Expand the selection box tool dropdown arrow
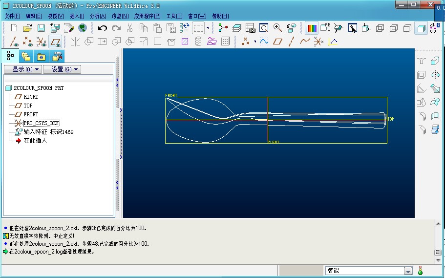The image size is (445, 278). pyautogui.click(x=208, y=28)
